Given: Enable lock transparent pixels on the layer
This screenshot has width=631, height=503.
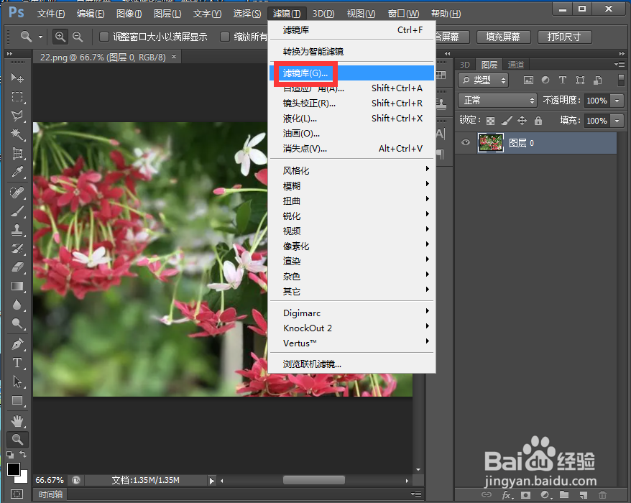Looking at the screenshot, I should point(490,120).
